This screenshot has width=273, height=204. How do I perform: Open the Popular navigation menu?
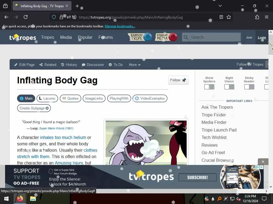point(85,37)
